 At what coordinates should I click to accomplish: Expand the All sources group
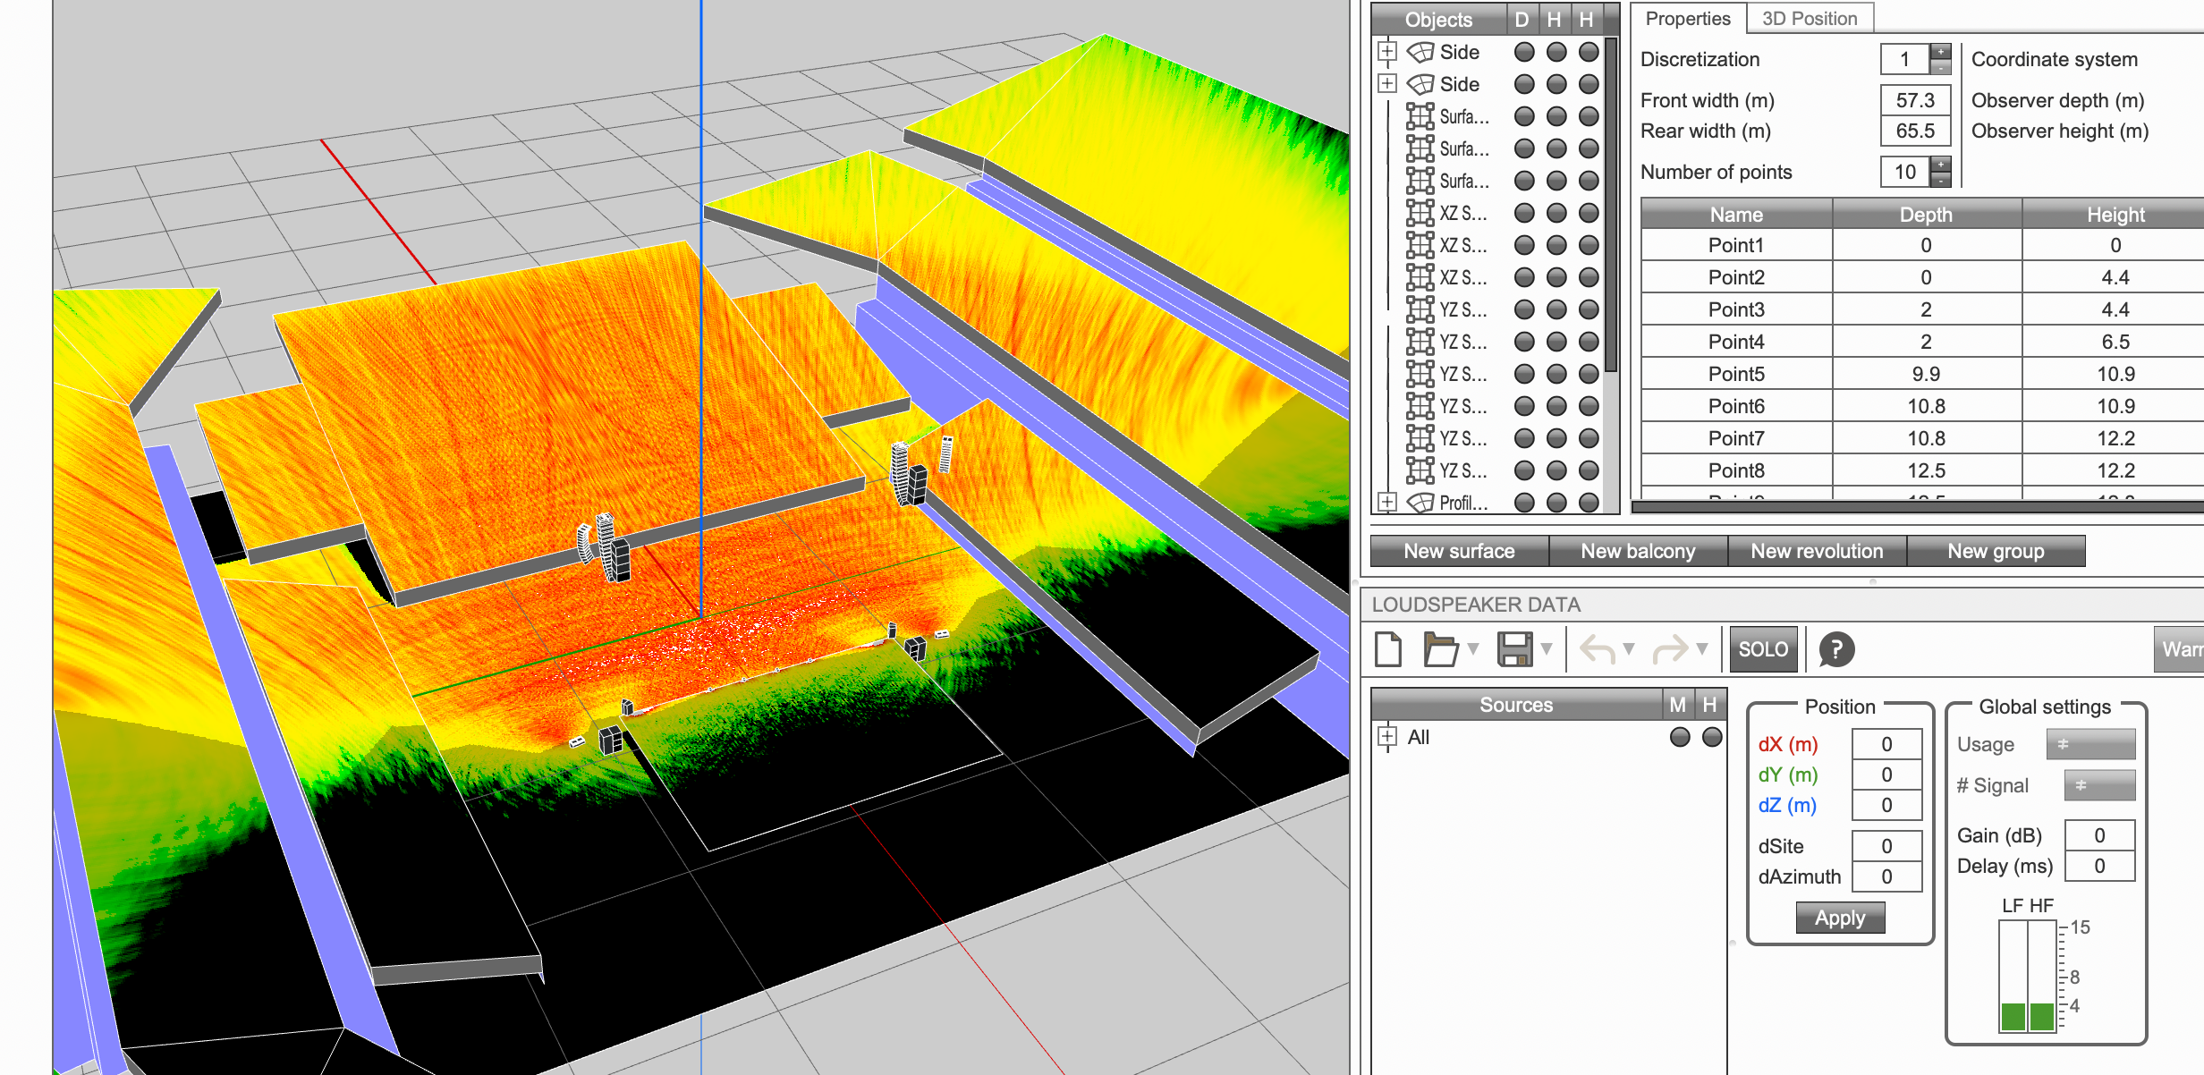1386,737
